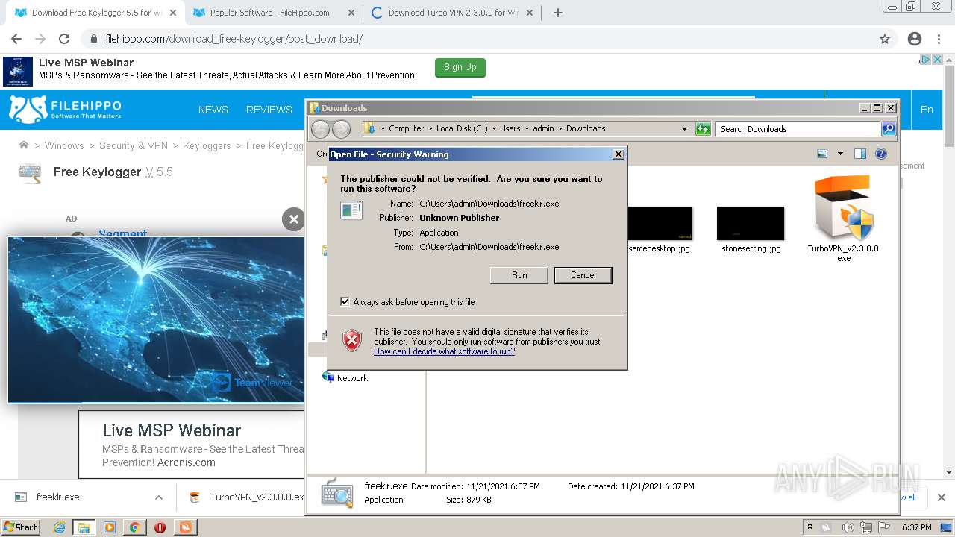Open Chrome three-dot menu

pos(939,39)
